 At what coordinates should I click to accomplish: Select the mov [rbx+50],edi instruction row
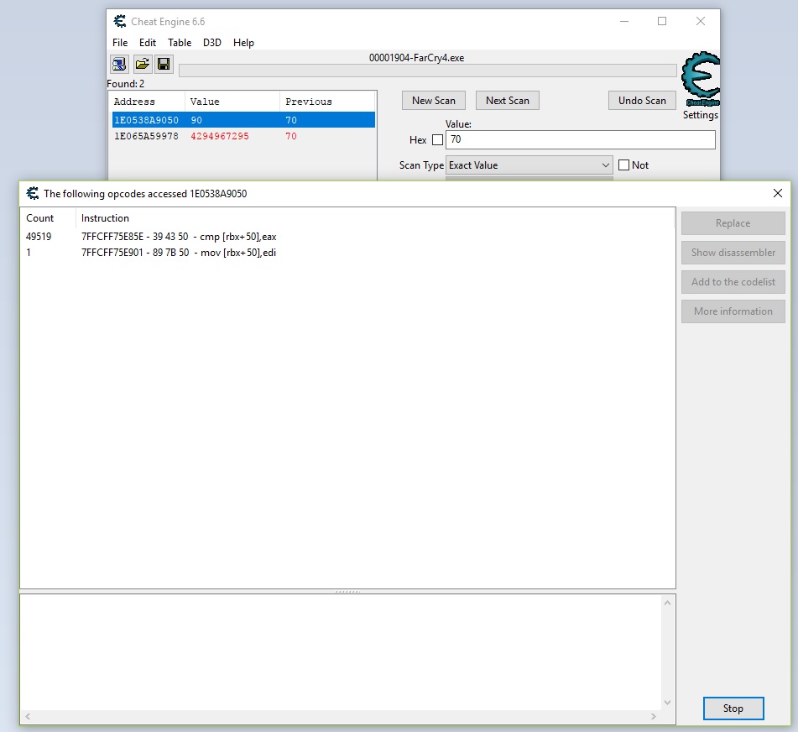pos(347,253)
